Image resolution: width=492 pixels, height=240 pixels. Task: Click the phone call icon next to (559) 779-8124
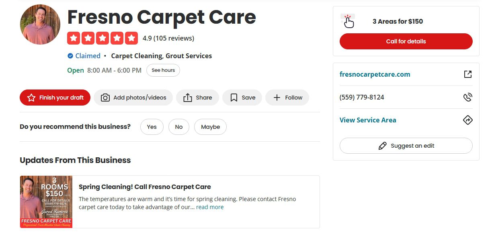pos(467,97)
